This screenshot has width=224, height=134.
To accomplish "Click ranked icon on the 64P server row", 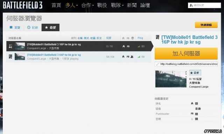I will click(x=123, y=57).
